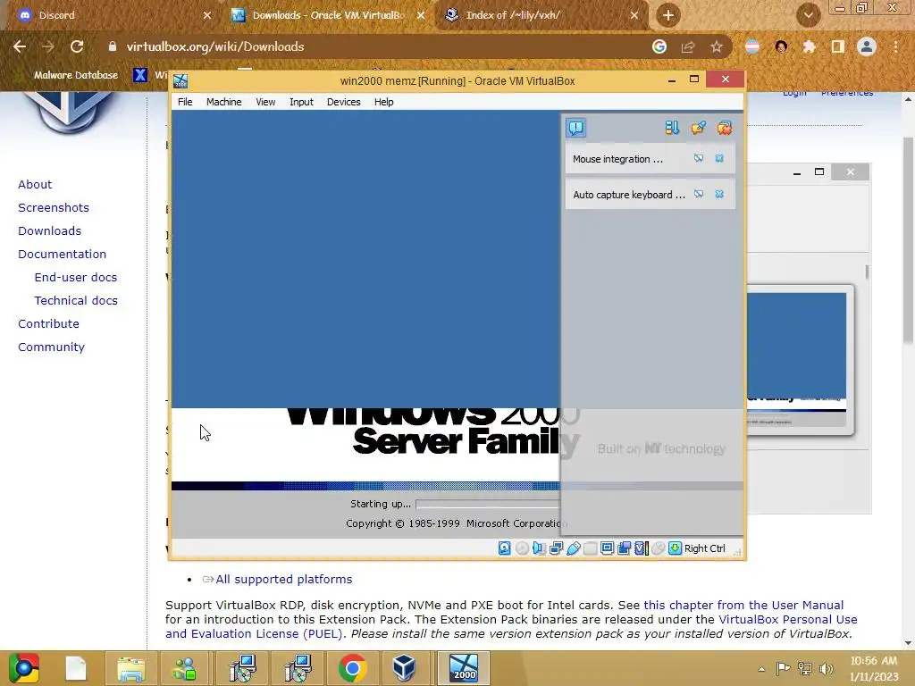Dismiss the Mouse integration notification
This screenshot has width=915, height=686.
(719, 159)
